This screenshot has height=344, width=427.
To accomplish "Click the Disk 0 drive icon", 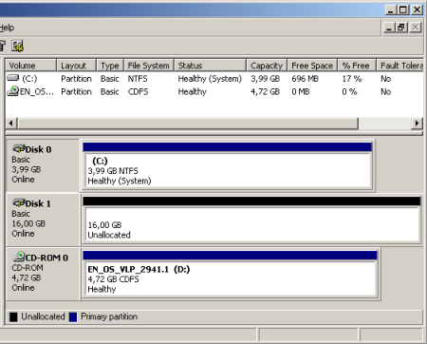I will point(19,148).
